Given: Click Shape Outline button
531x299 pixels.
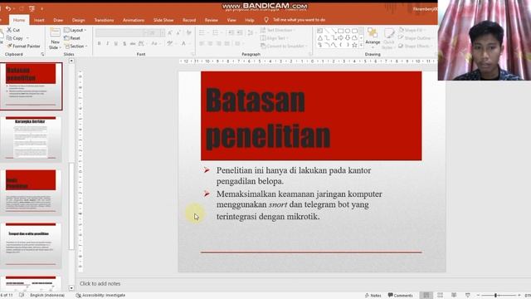Looking at the screenshot, I should coord(415,38).
